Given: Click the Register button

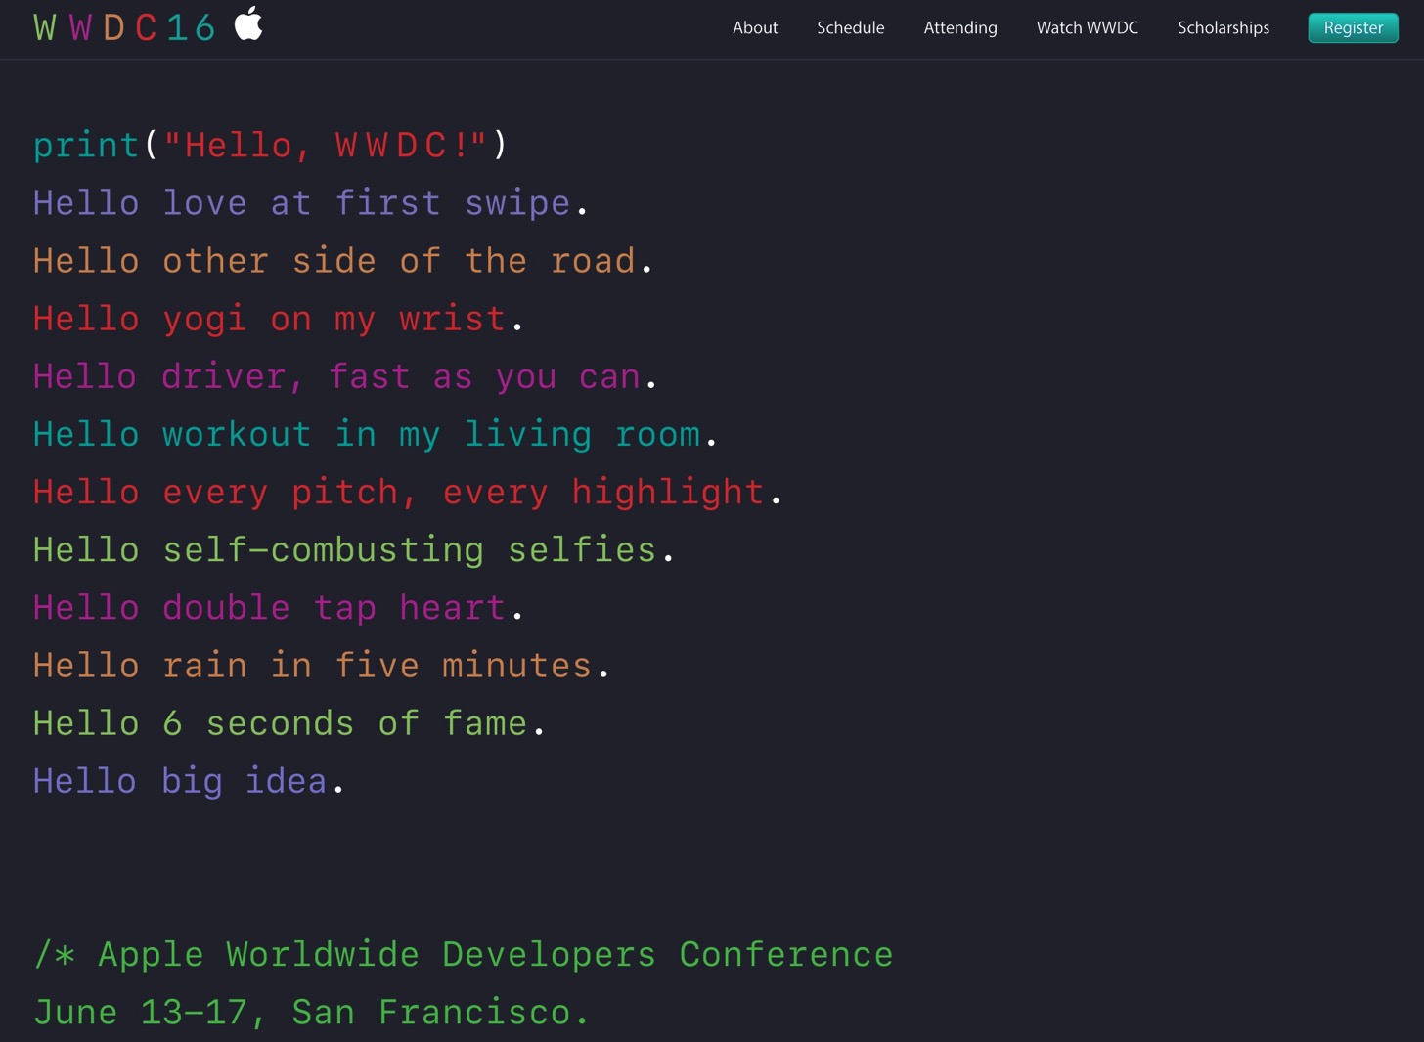Looking at the screenshot, I should [1354, 28].
